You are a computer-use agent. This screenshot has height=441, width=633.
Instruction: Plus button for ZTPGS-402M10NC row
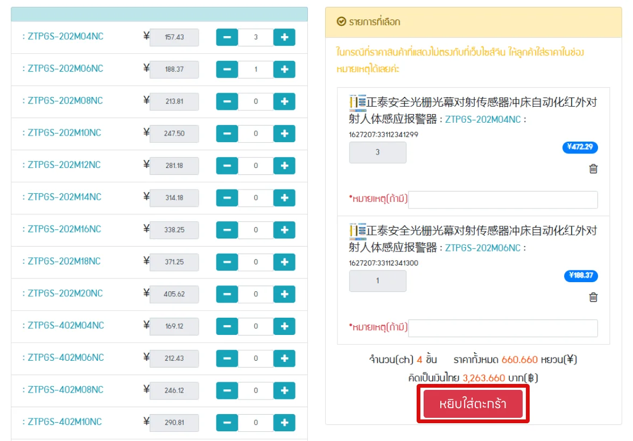click(x=284, y=422)
